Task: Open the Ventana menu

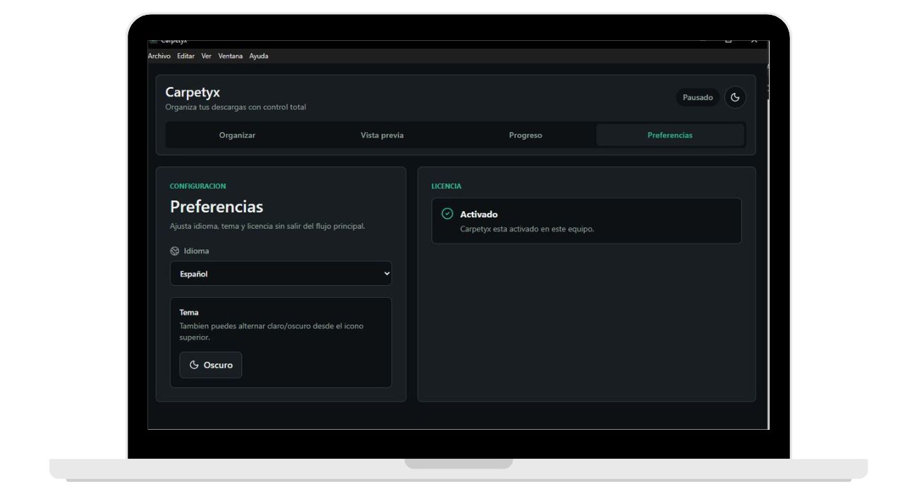Action: [x=230, y=56]
